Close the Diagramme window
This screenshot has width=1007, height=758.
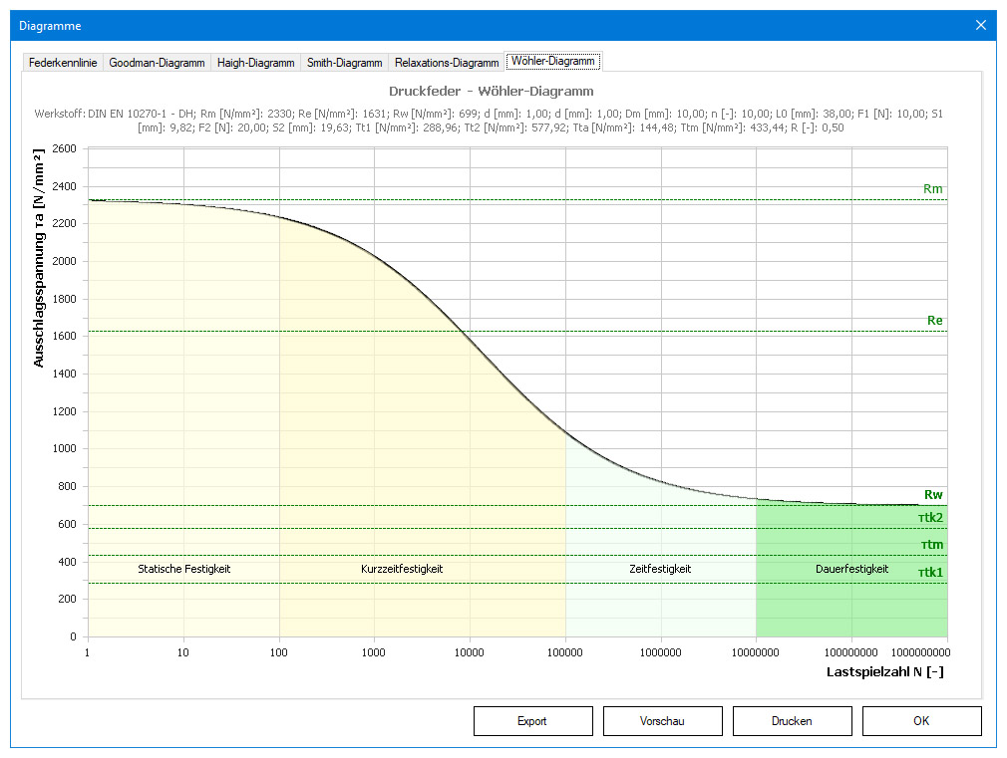(x=981, y=25)
